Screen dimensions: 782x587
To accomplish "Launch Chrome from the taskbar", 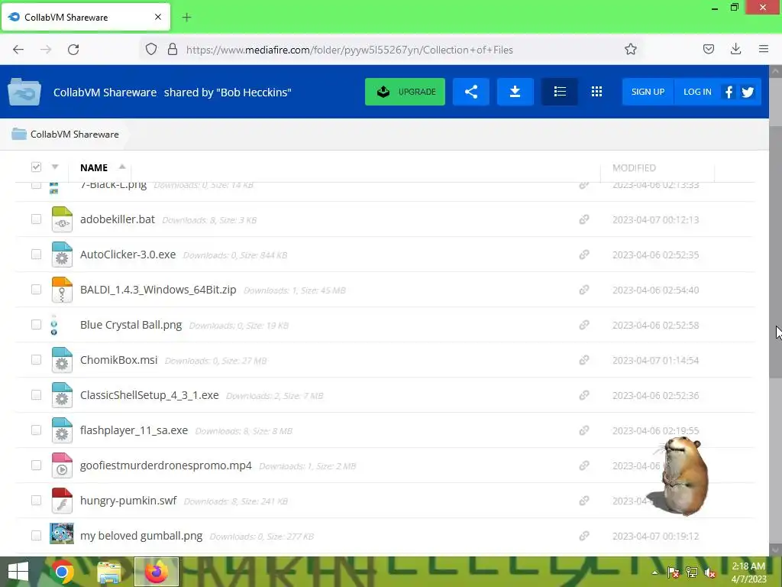I will pos(62,572).
